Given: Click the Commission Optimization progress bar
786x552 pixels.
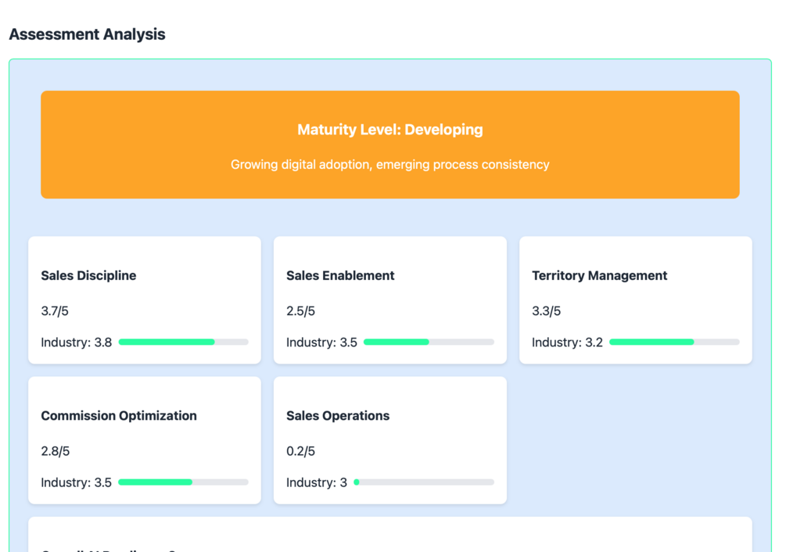Looking at the screenshot, I should [183, 482].
